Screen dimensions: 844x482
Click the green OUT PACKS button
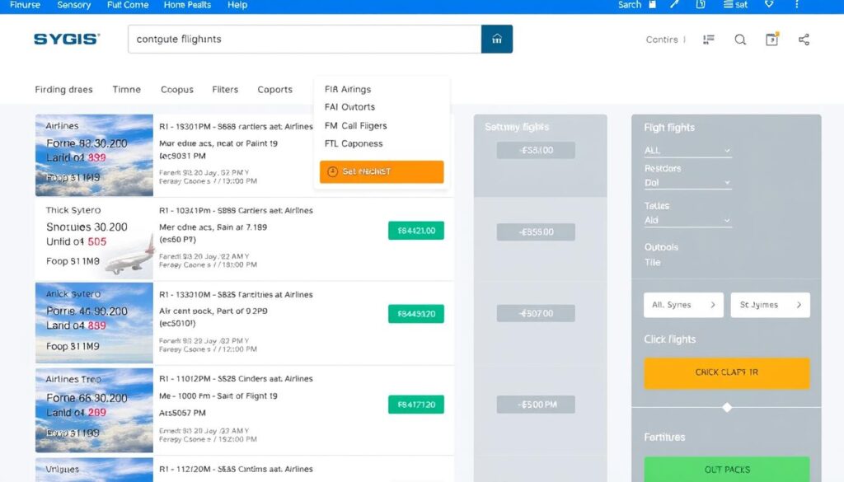point(726,469)
